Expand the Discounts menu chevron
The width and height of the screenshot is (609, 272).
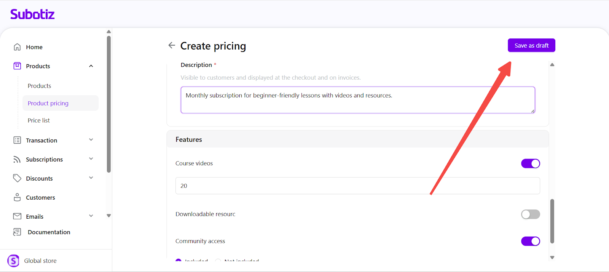coord(91,178)
